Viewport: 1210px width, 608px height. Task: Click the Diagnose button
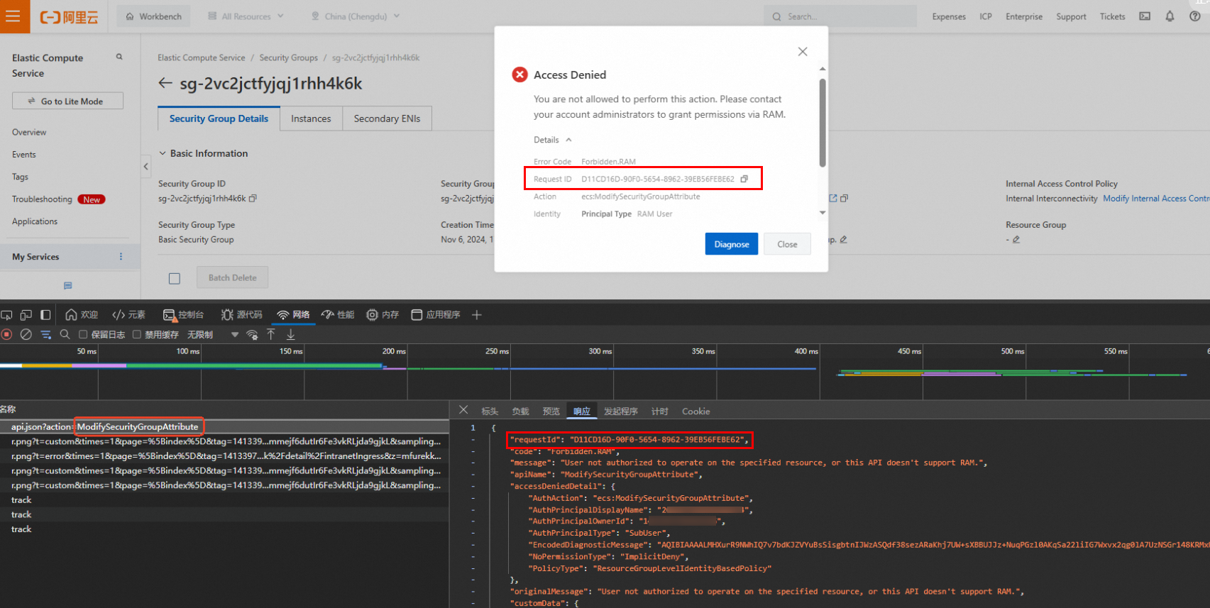(732, 244)
